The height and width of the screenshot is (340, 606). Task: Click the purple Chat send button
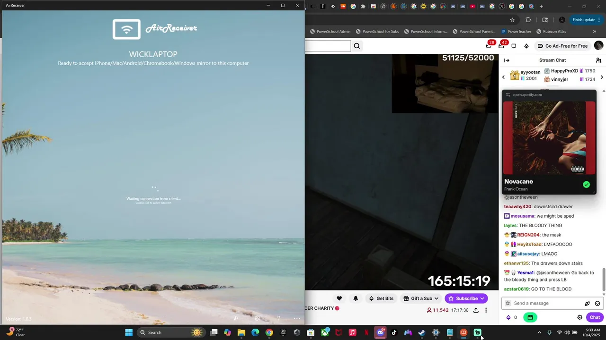coord(595,317)
